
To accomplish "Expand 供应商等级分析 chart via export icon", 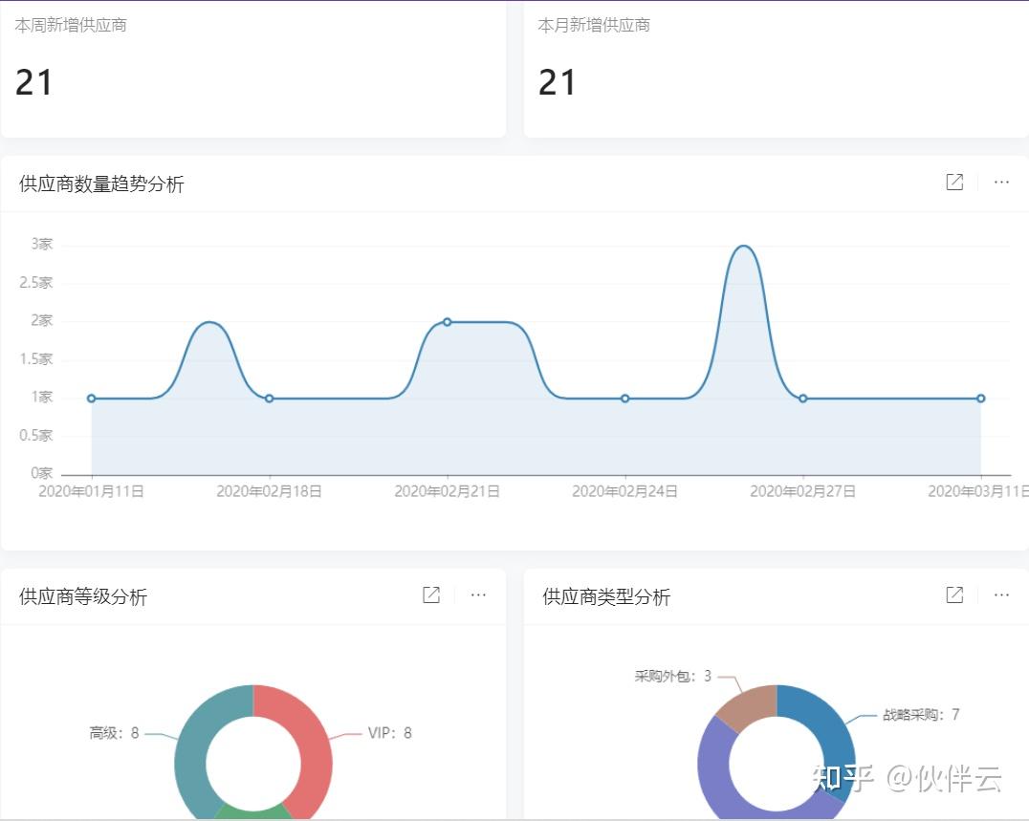I will pos(431,594).
